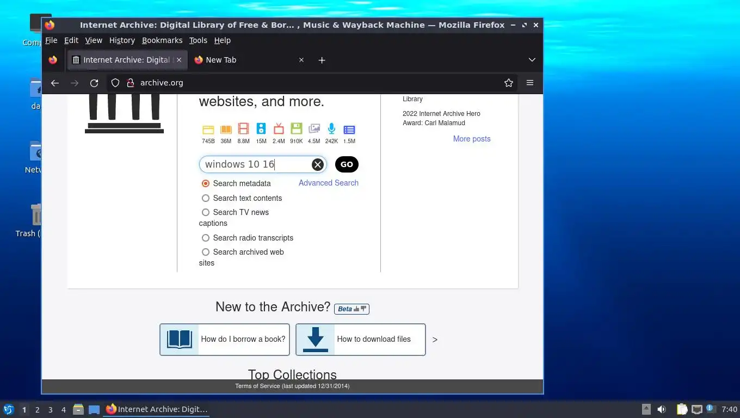Close the Internet Archive tab
The image size is (740, 418).
[x=179, y=60]
